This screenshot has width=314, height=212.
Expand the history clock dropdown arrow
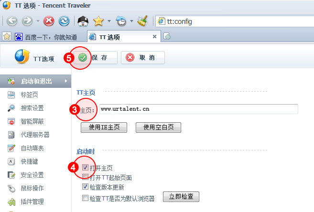[131, 21]
